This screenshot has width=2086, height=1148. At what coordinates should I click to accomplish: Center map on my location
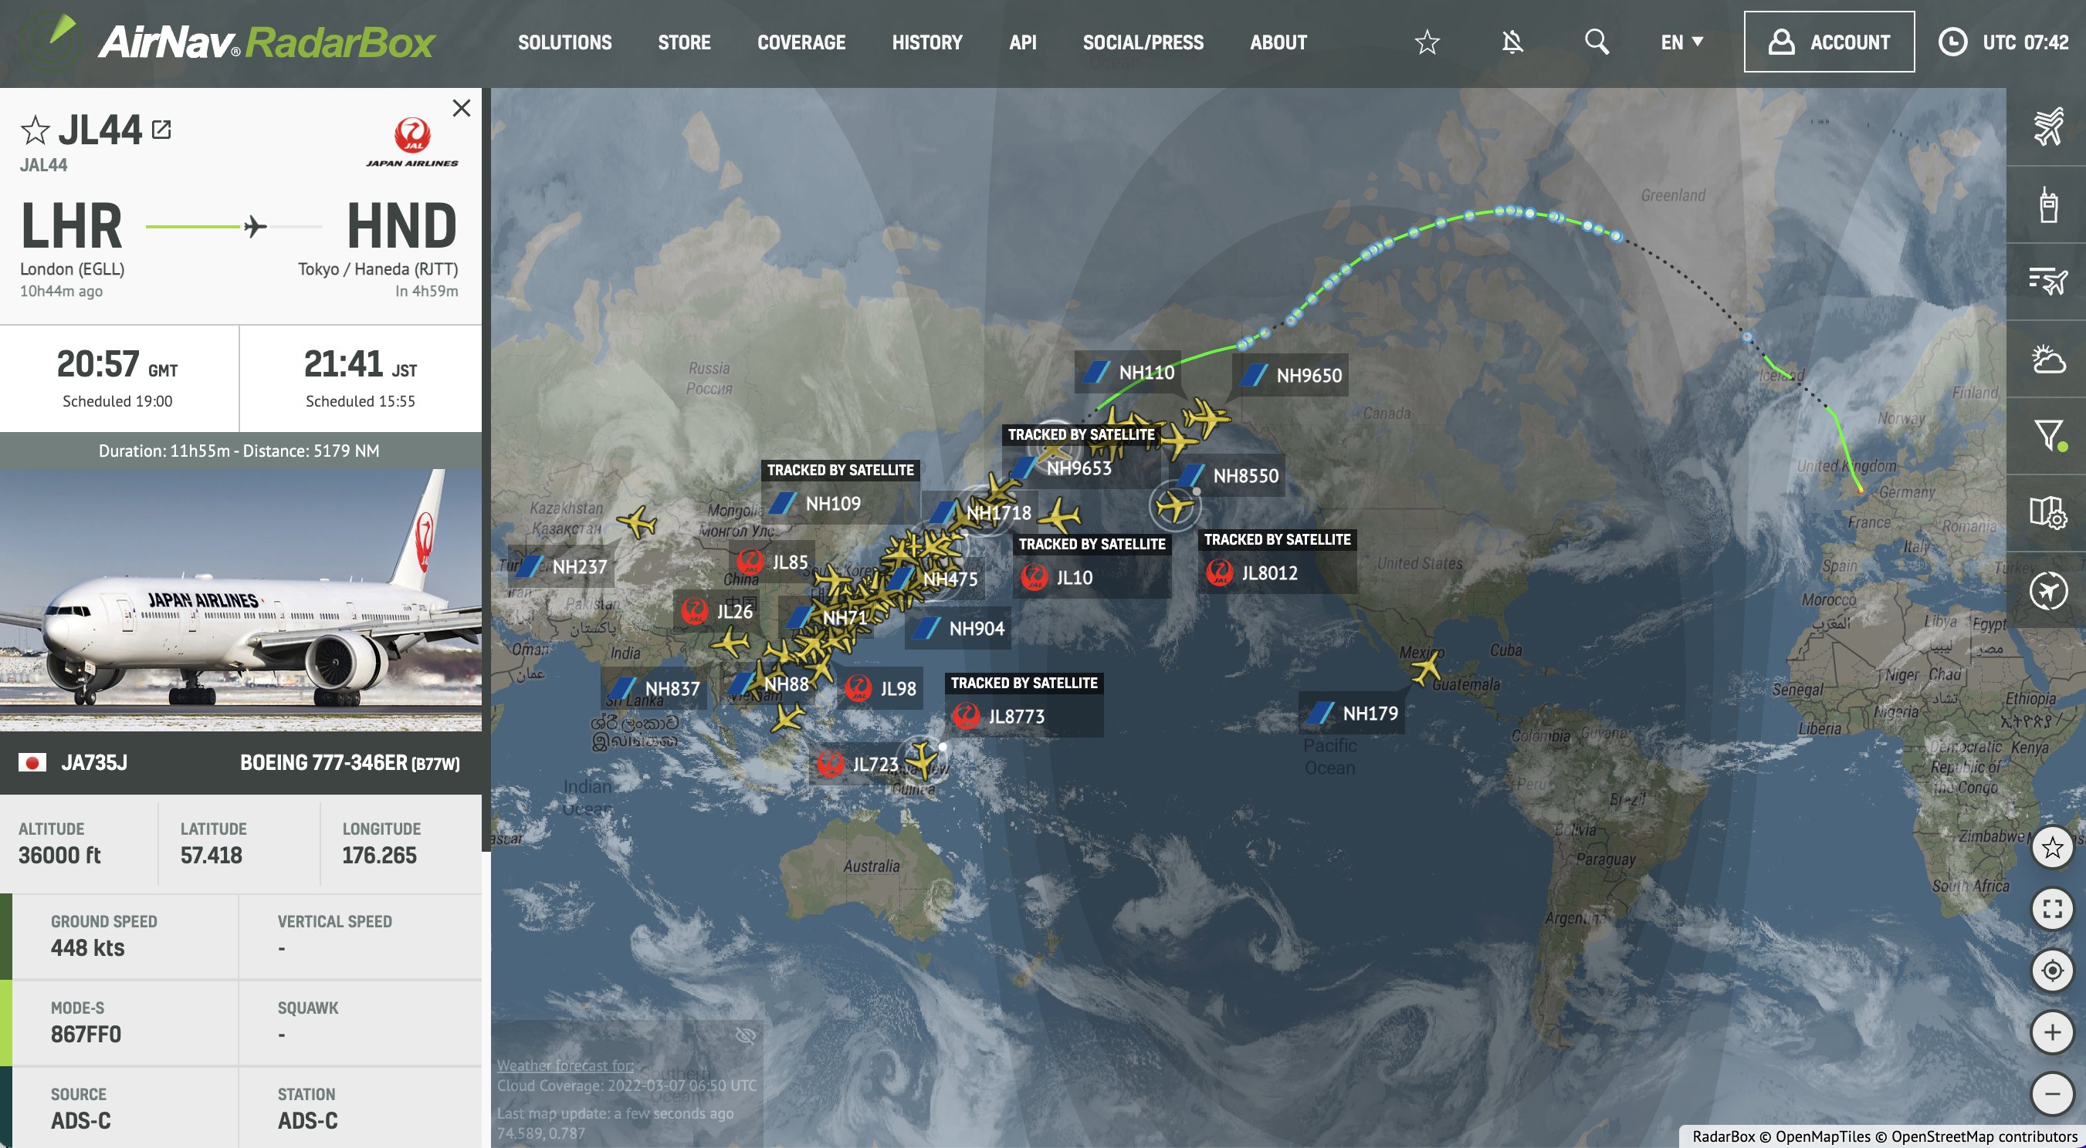(x=2052, y=970)
